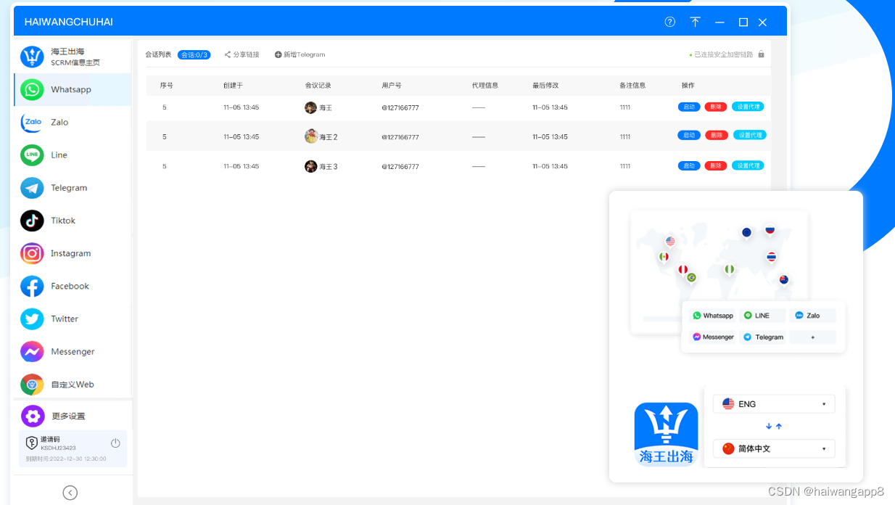Click 设置代理 button for 海王3 row
895x505 pixels.
tap(748, 165)
